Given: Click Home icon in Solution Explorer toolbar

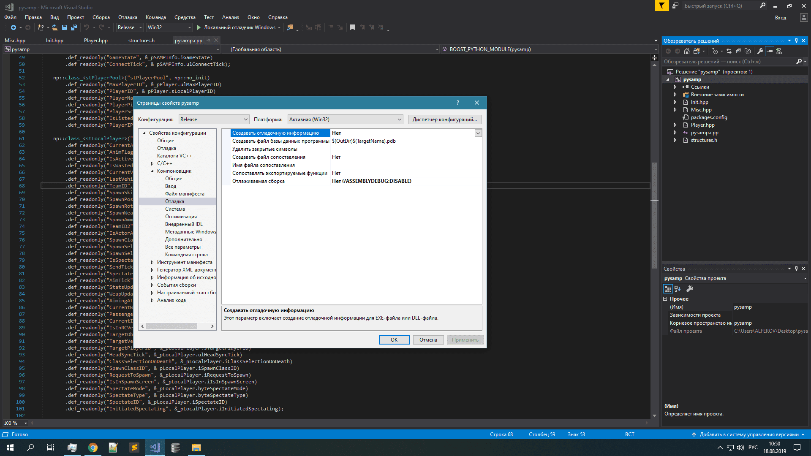Looking at the screenshot, I should click(x=687, y=51).
